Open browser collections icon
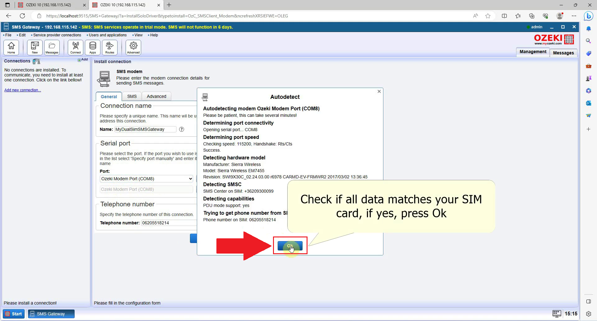The width and height of the screenshot is (597, 321). coord(532,16)
